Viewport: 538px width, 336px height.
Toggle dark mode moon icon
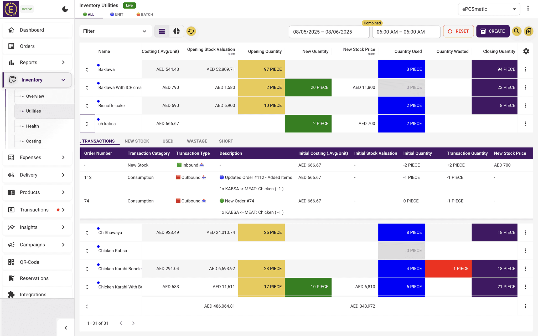pyautogui.click(x=65, y=9)
